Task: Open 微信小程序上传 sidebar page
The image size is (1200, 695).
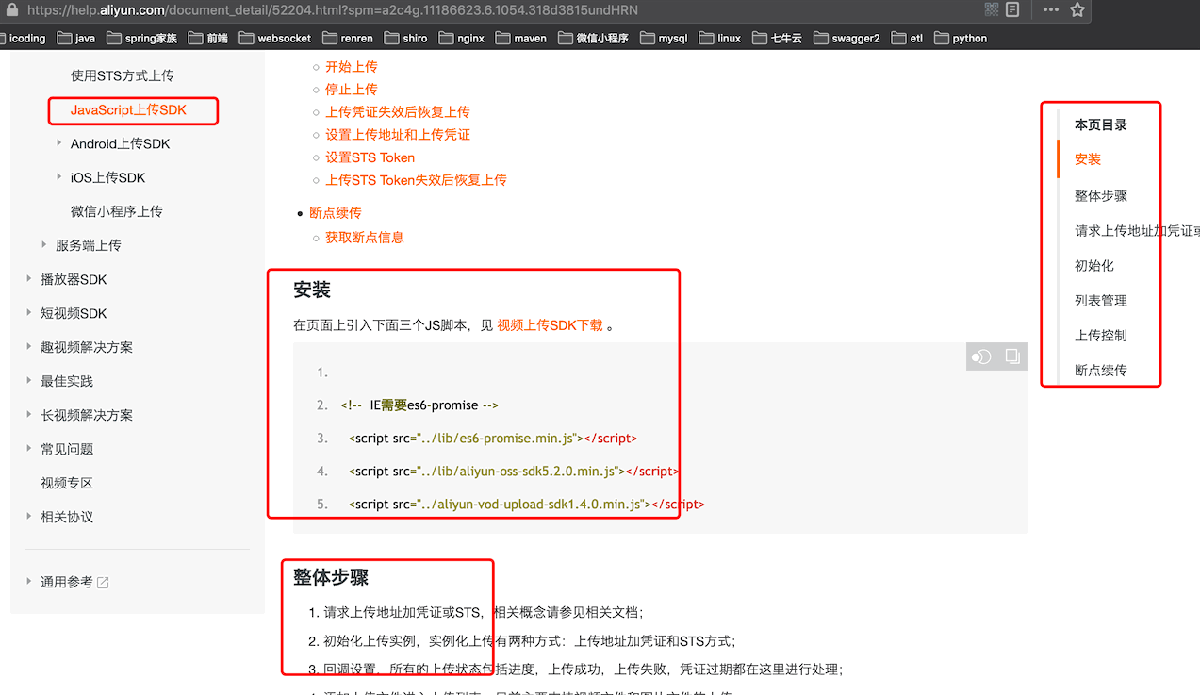Action: pos(117,211)
